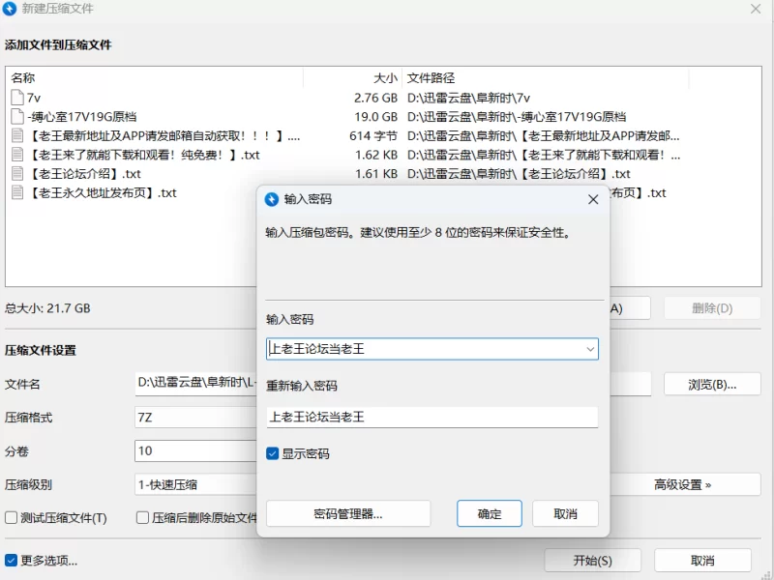Click the 名称 column header
This screenshot has width=774, height=580.
click(x=155, y=78)
